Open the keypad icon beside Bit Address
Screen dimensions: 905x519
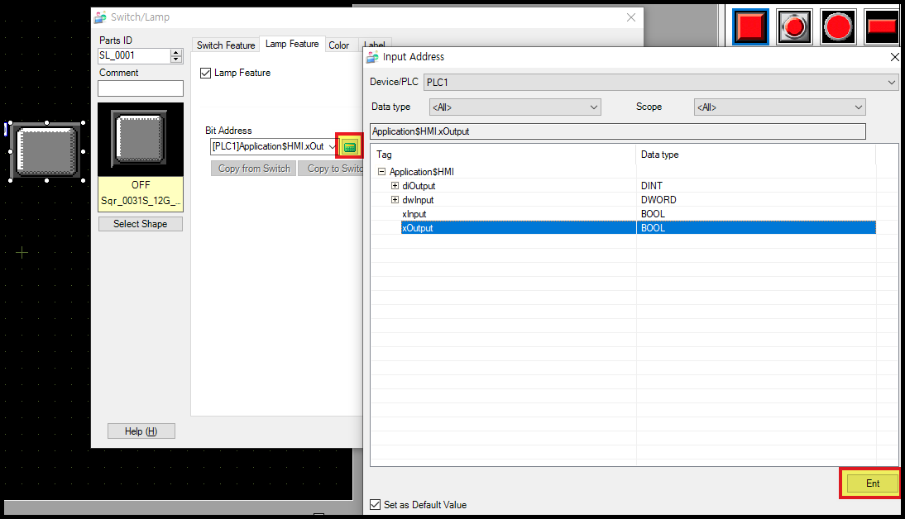pyautogui.click(x=349, y=145)
